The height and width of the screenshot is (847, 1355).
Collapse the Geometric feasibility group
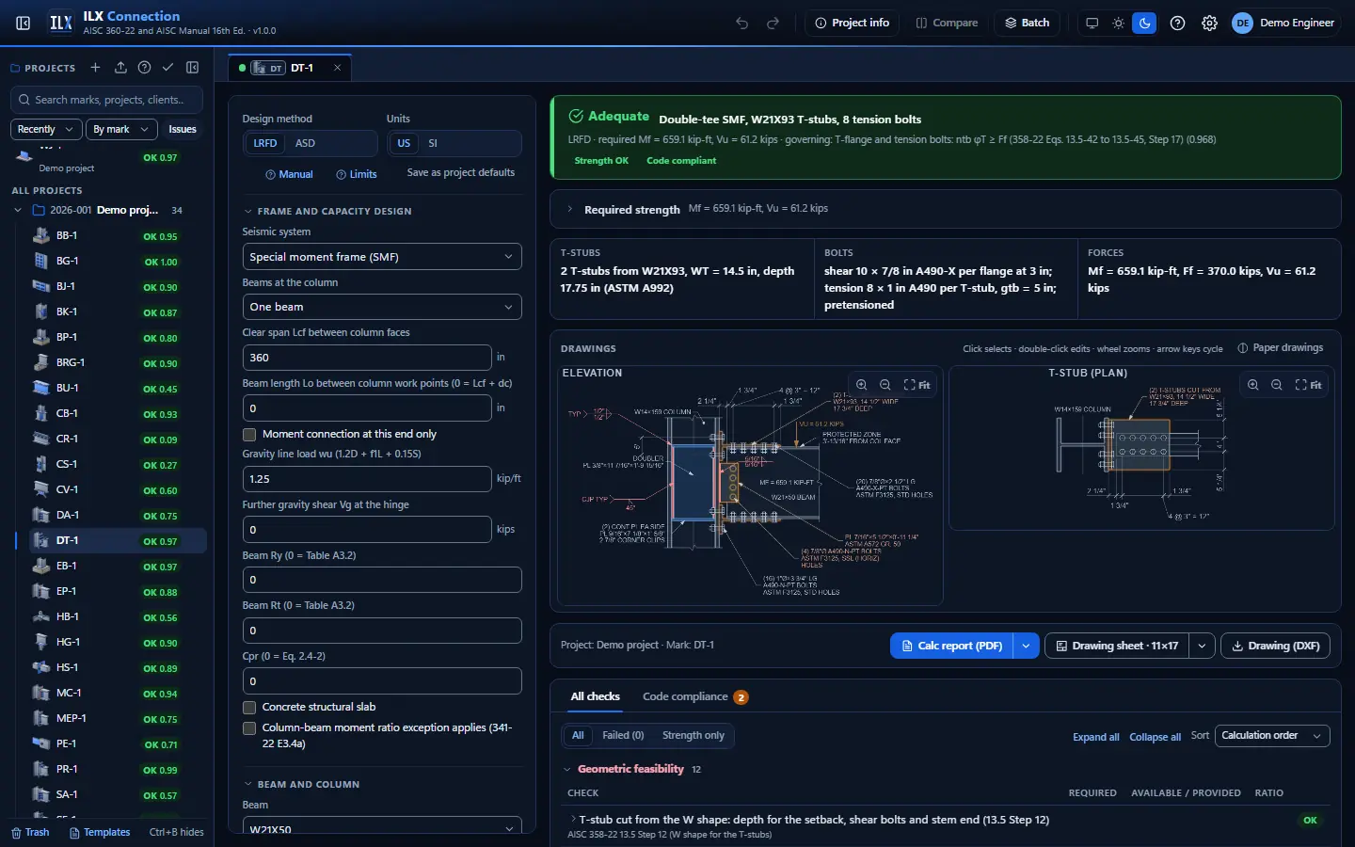pos(567,769)
